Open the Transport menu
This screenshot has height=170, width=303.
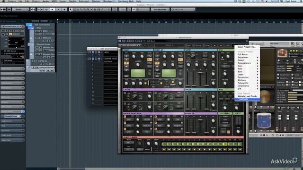84,1
